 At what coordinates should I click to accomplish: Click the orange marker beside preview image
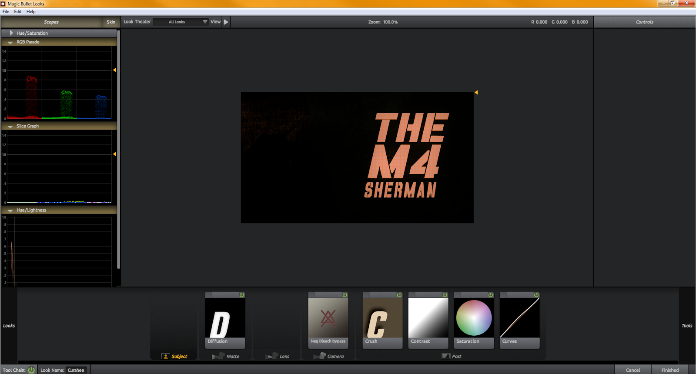(476, 92)
